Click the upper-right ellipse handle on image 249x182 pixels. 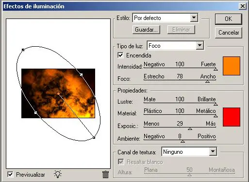81,74
